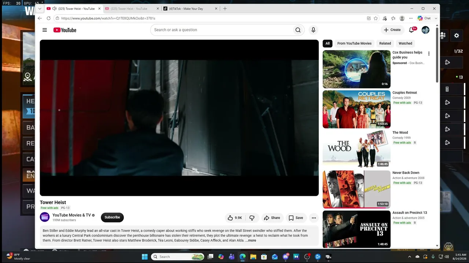Open the Assault on Precinct 13 thumbnail

[357, 229]
